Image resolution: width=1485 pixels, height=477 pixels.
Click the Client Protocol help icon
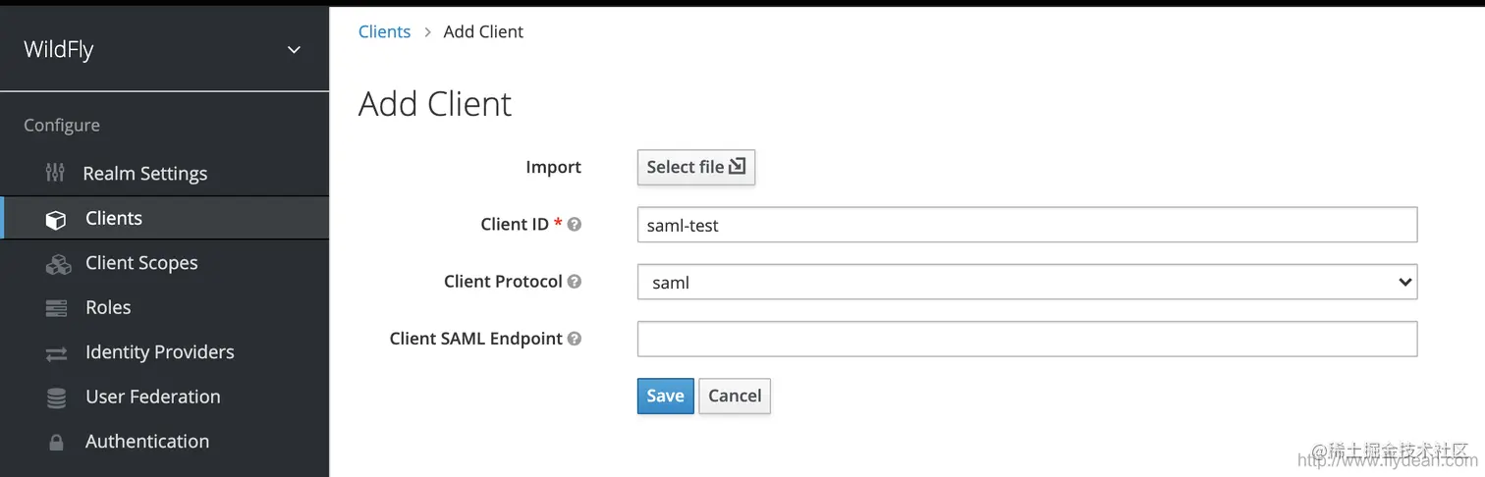(x=576, y=282)
